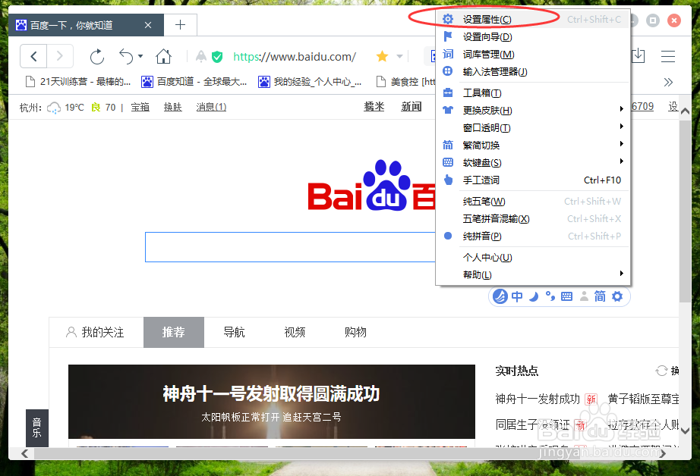Open the Sogou soft keyboard icon on status bar

pos(566,296)
